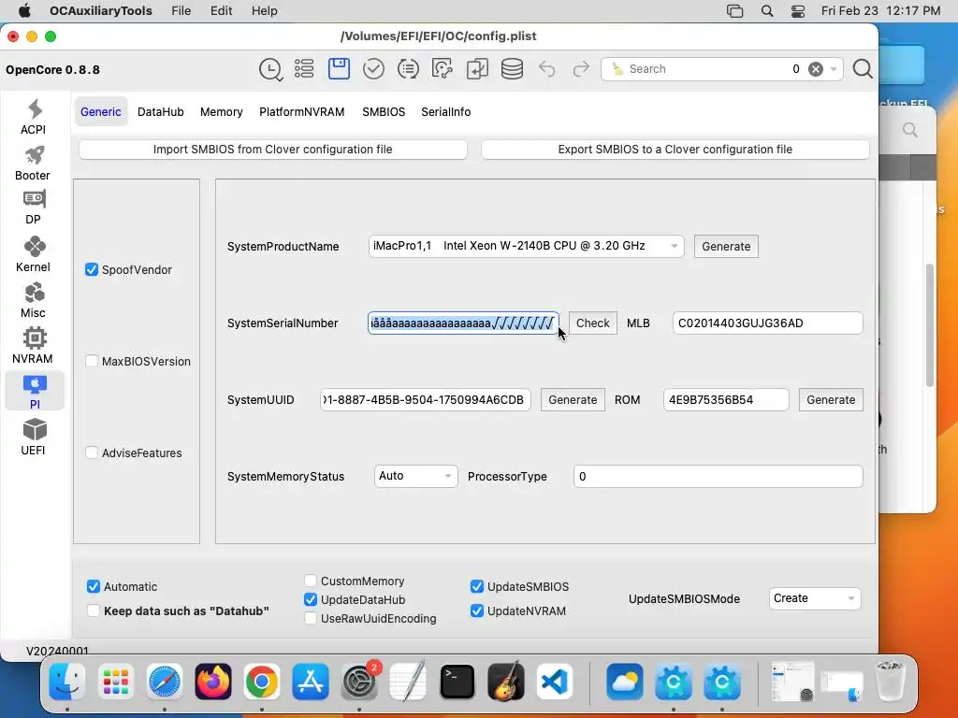Click Generate next to SystemProductName
The image size is (958, 718).
pyautogui.click(x=726, y=247)
